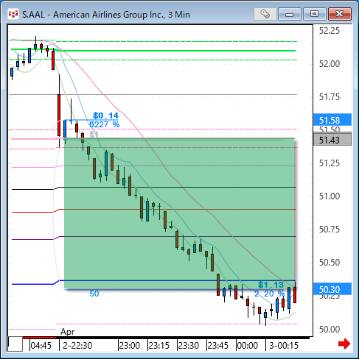The width and height of the screenshot is (359, 359).
Task: Click the $1.13 measurement label
Action: click(271, 285)
